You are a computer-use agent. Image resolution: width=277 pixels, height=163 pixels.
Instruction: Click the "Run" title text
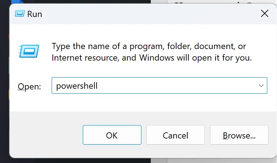pos(35,14)
